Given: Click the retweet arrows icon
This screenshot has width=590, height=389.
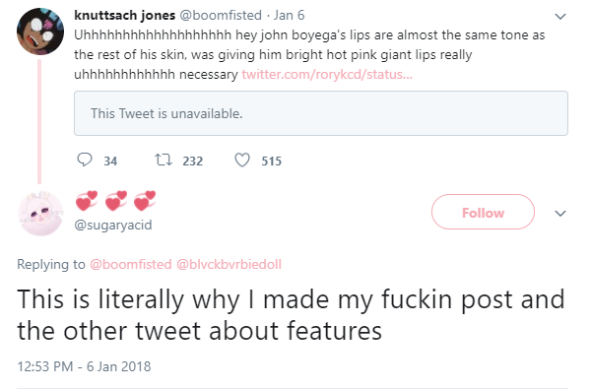Looking at the screenshot, I should coord(164,160).
